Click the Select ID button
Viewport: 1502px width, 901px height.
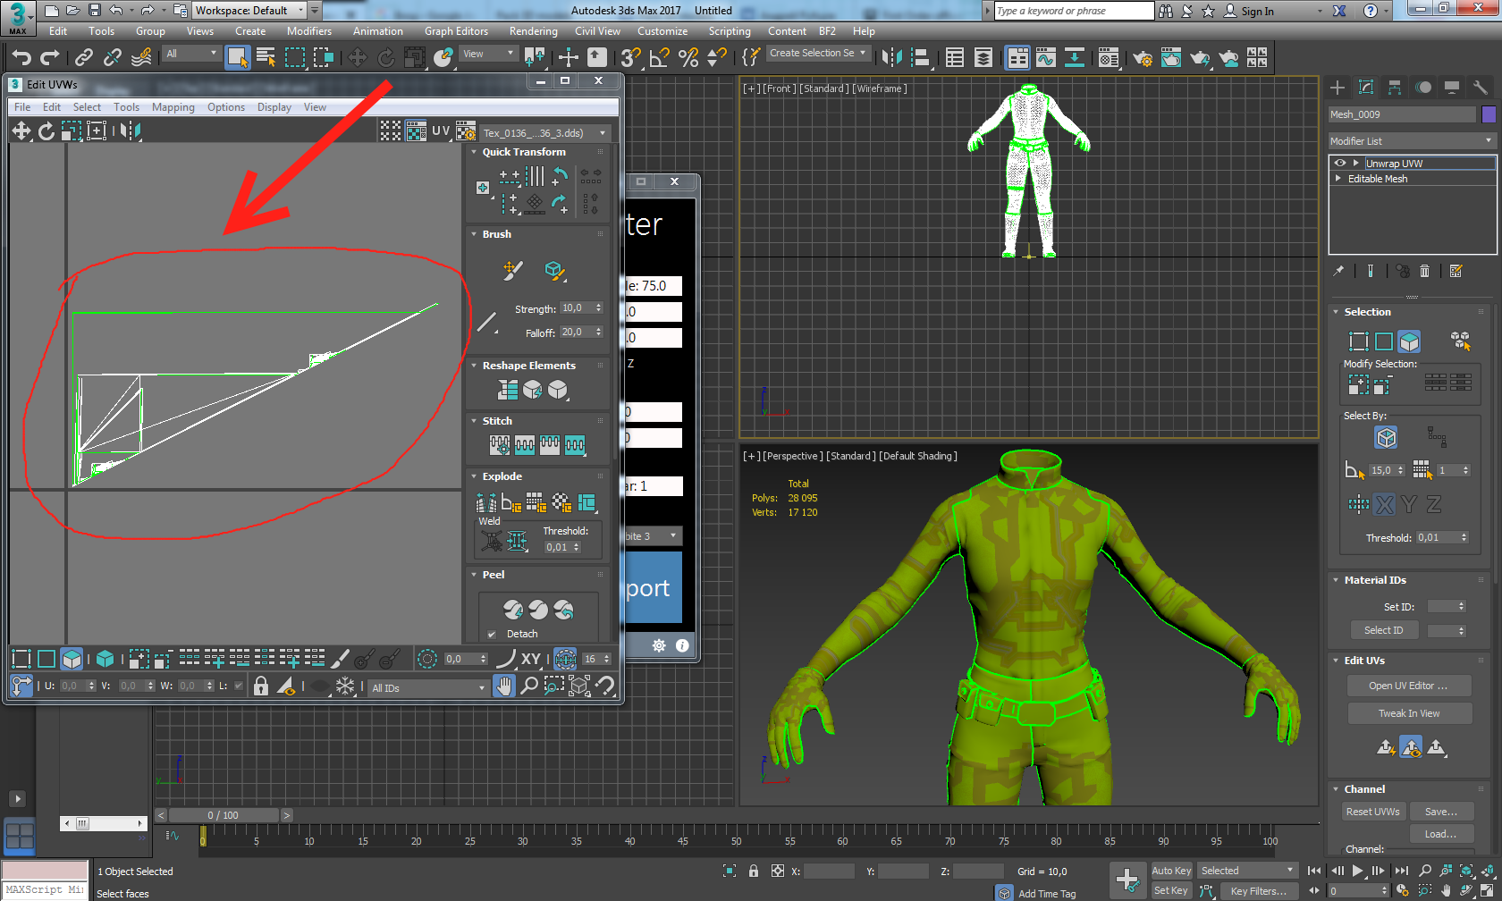[1384, 630]
